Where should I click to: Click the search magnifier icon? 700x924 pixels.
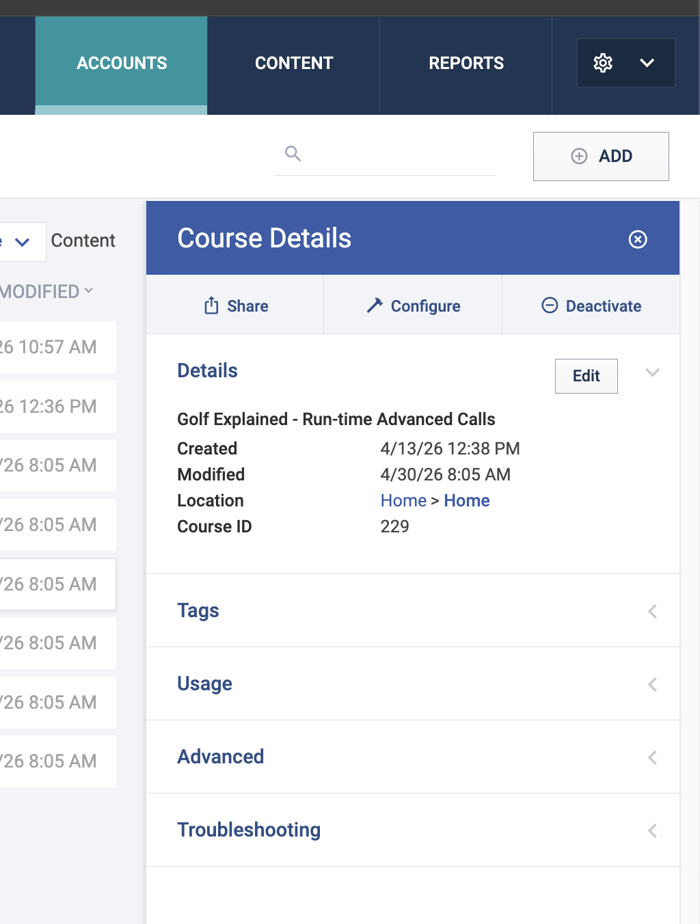click(293, 154)
